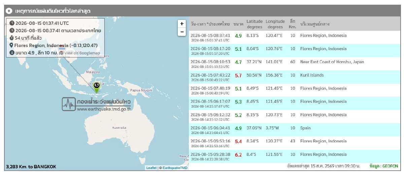404x173 pixels.
Task: Click the Papua Niugini label on map
Action: 141,90
